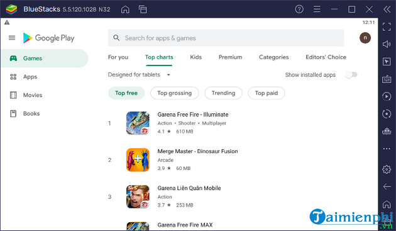Image resolution: width=396 pixels, height=231 pixels.
Task: Click the Arcade tag under Merge Master
Action: click(x=165, y=160)
